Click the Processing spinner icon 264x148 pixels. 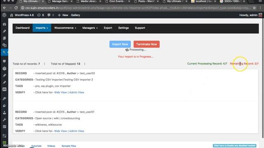[x=127, y=50]
